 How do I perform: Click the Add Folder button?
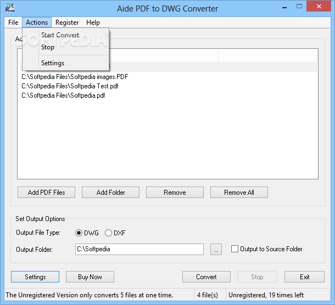[110, 193]
